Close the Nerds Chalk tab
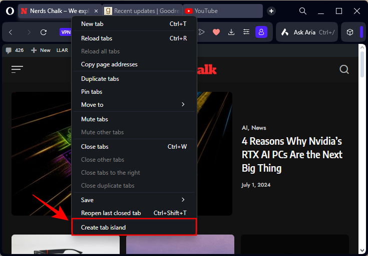 [x=95, y=11]
